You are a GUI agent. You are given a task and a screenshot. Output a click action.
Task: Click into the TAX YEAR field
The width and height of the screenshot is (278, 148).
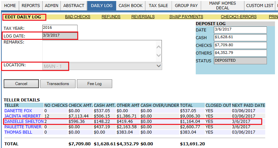(60, 28)
